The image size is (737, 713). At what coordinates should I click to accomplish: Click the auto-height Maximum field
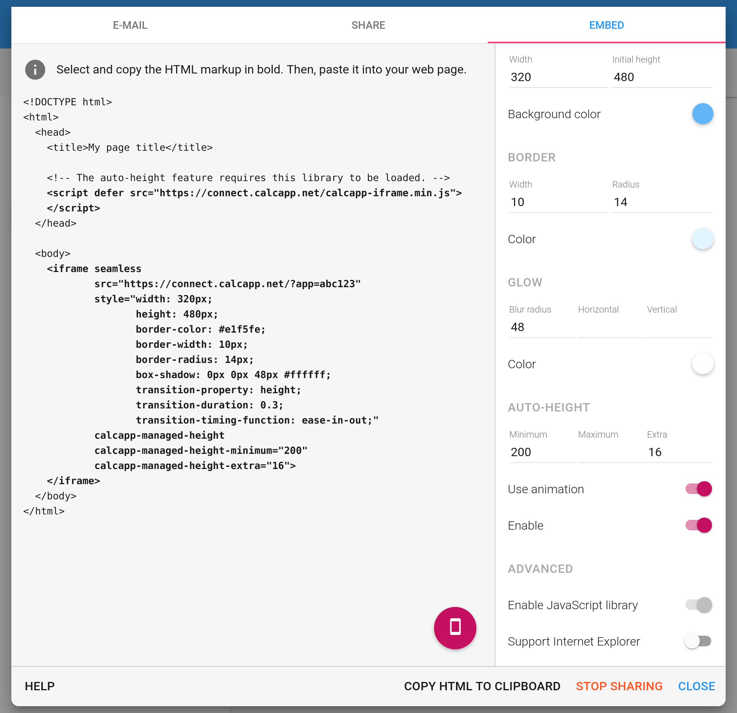[x=611, y=452]
